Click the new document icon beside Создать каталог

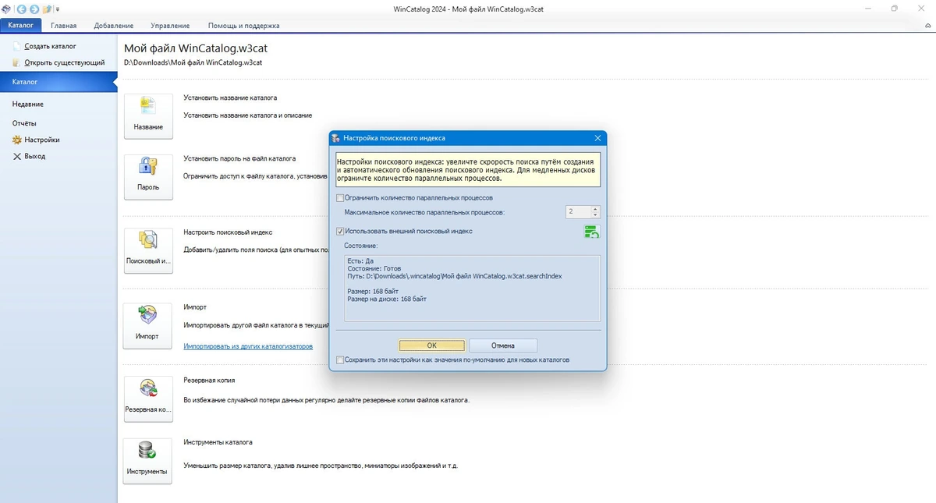(x=17, y=46)
